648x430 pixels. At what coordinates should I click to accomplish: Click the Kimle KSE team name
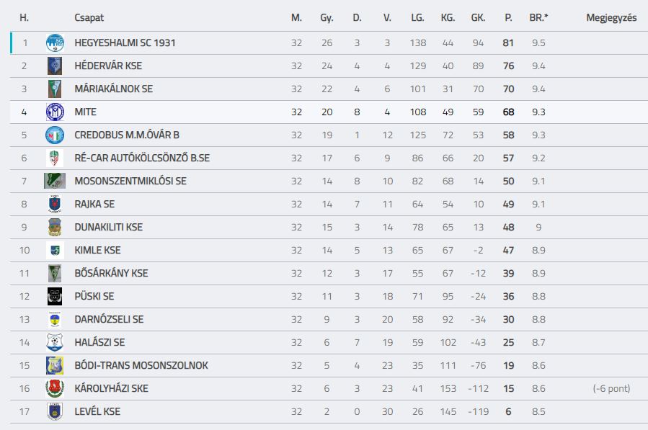[97, 251]
